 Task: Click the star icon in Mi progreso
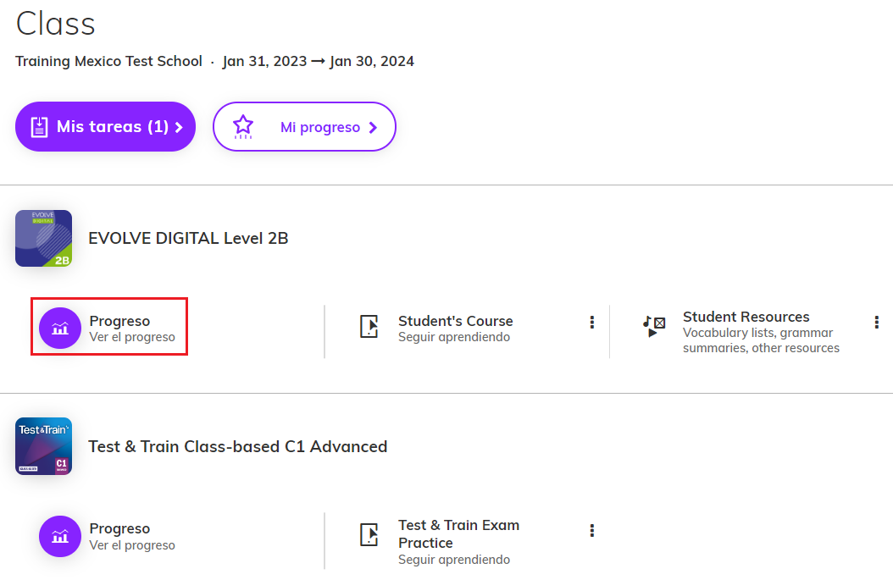click(243, 127)
